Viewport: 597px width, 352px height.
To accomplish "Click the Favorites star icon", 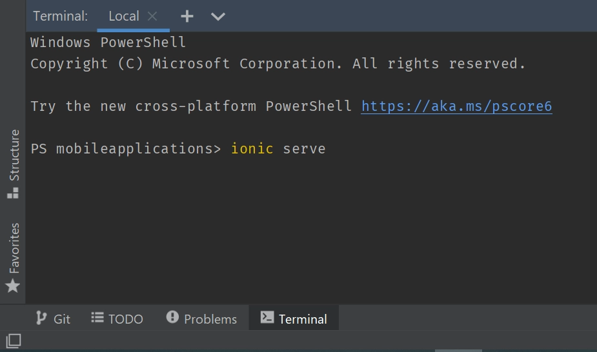I will 13,286.
